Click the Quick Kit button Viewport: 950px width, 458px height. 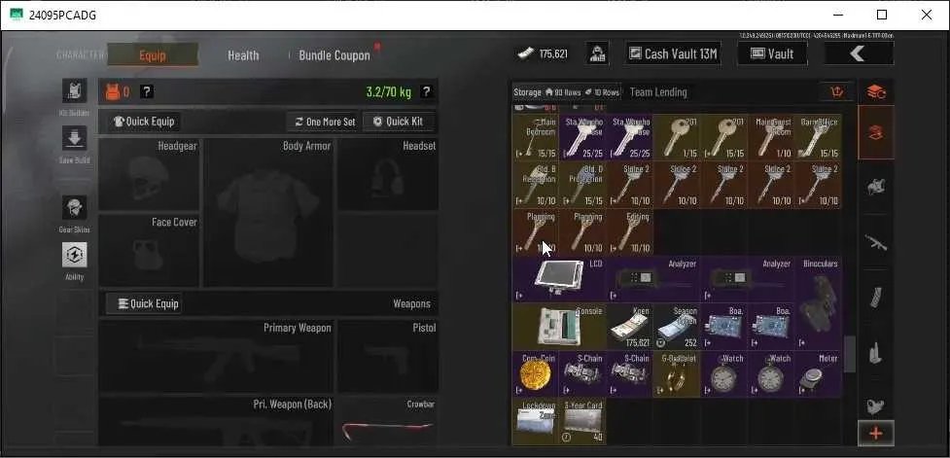398,122
